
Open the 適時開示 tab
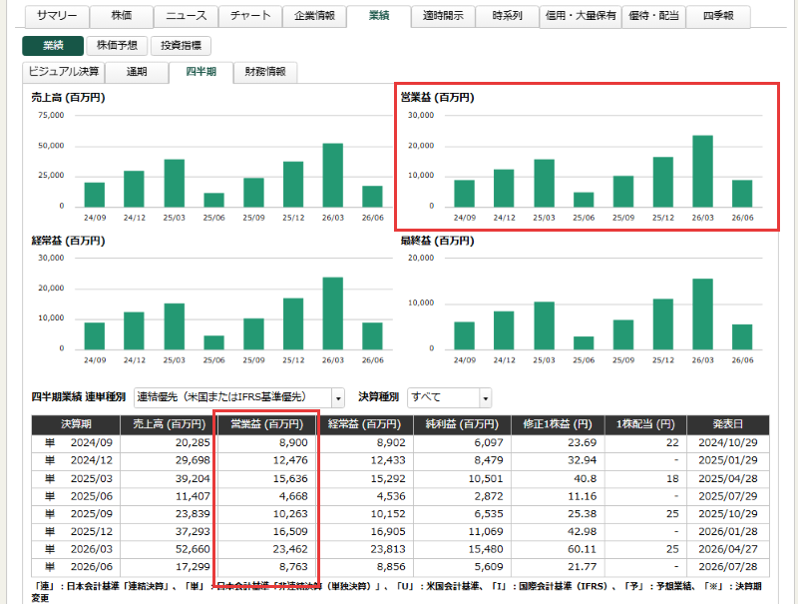click(443, 16)
